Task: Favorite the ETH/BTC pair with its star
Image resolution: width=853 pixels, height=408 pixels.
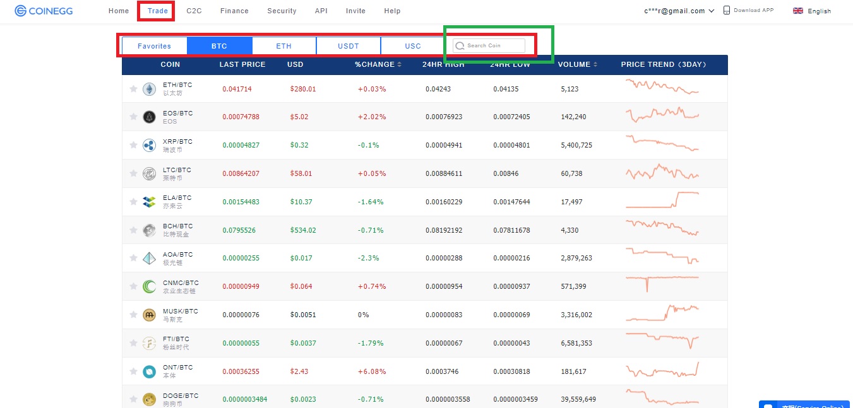Action: coord(133,89)
